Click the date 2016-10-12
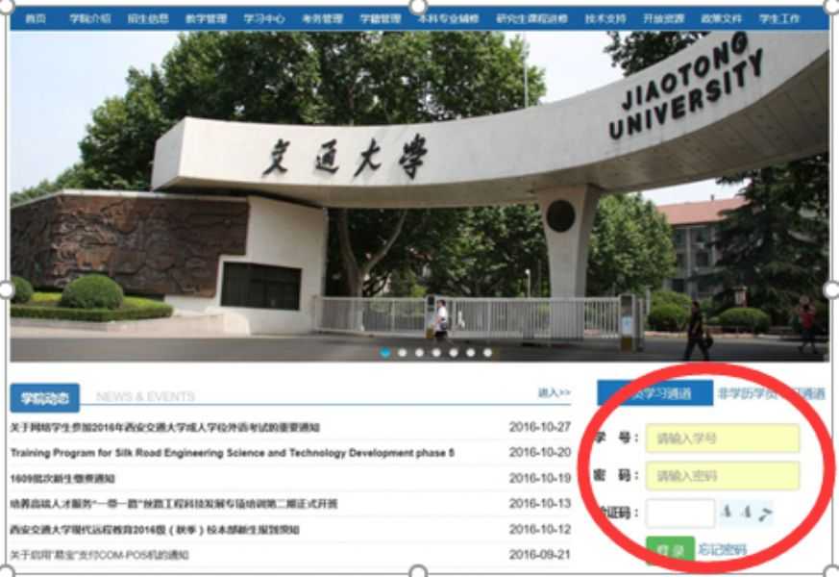Screen dimensions: 839x577 click(x=540, y=529)
